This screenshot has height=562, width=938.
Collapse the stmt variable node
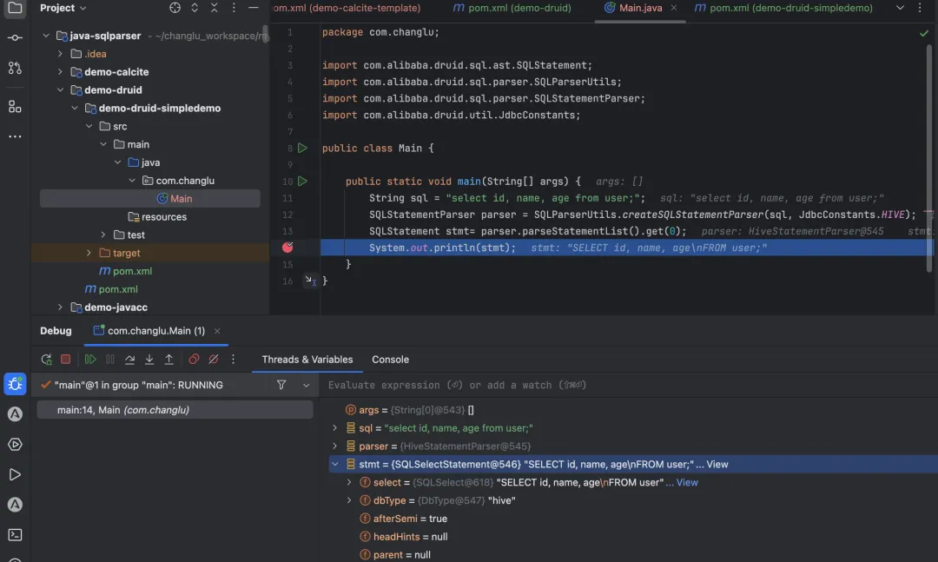[x=335, y=465]
